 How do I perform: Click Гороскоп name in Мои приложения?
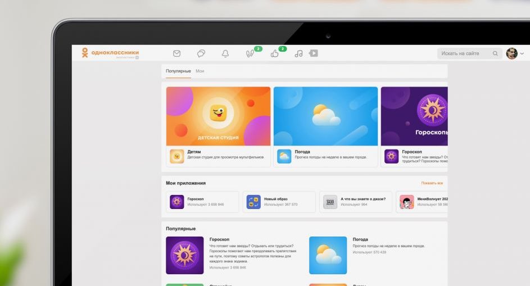point(196,199)
